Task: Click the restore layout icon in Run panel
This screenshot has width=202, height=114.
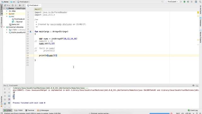Action: [5, 104]
